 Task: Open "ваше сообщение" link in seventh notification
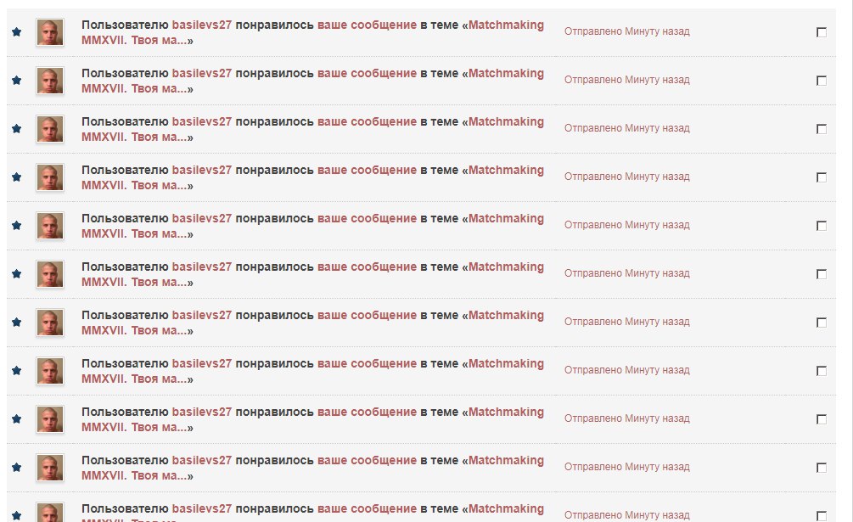[x=367, y=316]
